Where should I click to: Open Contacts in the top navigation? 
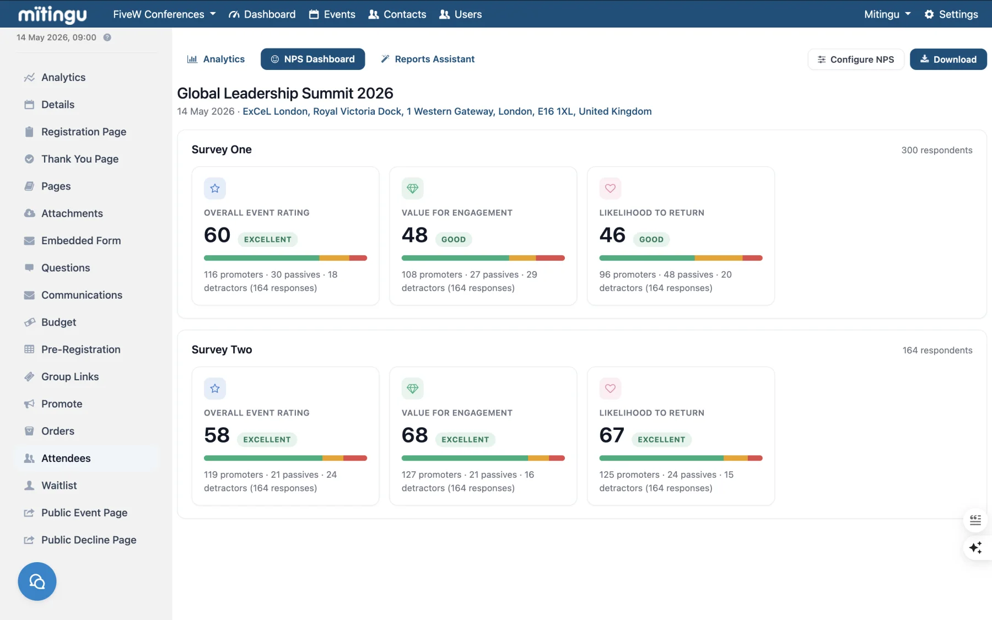tap(397, 14)
